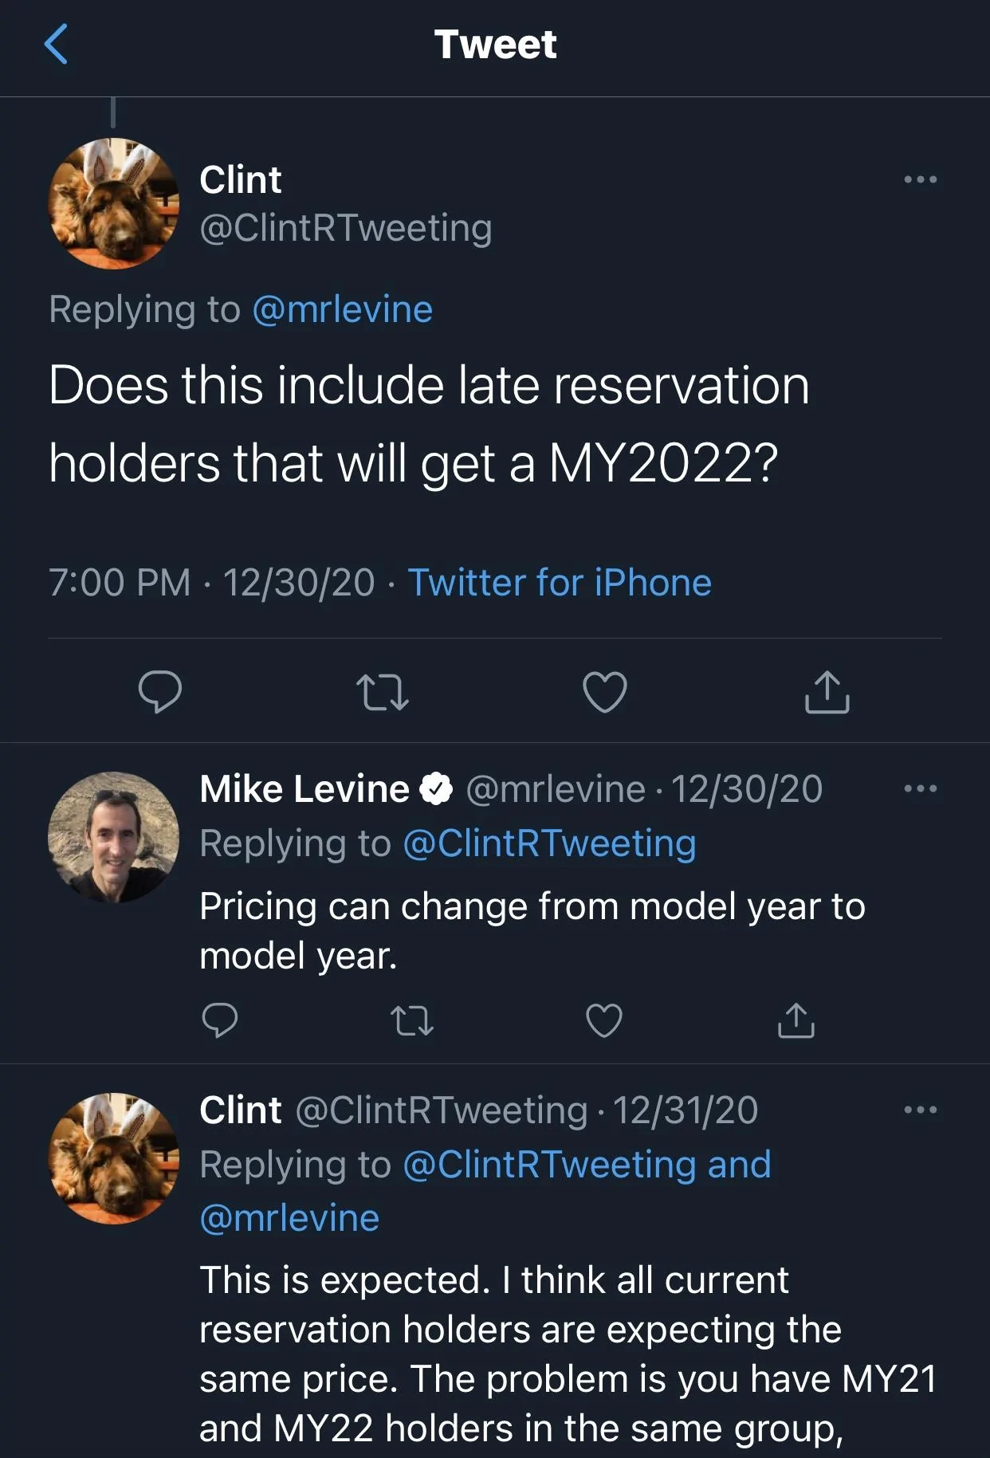View Clint's profile picture at top
The height and width of the screenshot is (1458, 990).
point(114,203)
